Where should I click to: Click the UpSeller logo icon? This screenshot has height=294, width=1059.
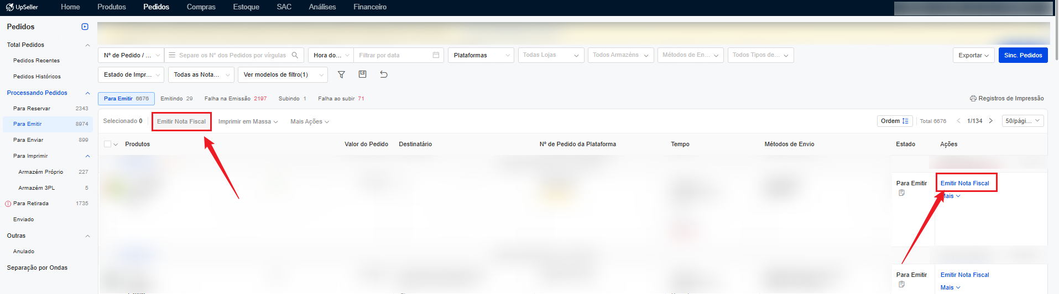9,7
